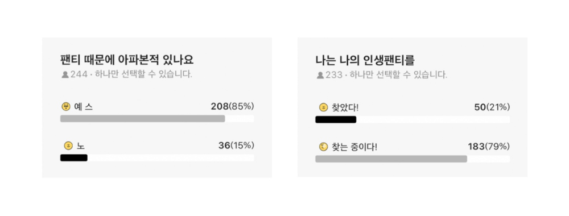
Task: Click the gray 79% result bar
Action: coord(391,159)
